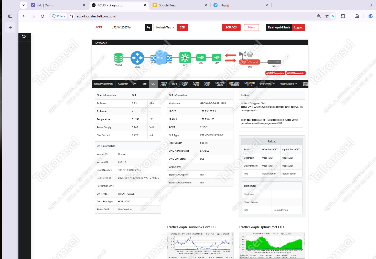Click the RADIUS server icon in topology
This screenshot has width=376, height=259.
click(x=119, y=58)
